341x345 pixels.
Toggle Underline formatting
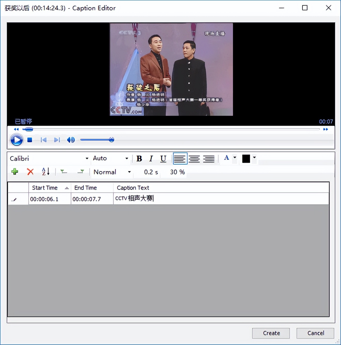pyautogui.click(x=163, y=159)
